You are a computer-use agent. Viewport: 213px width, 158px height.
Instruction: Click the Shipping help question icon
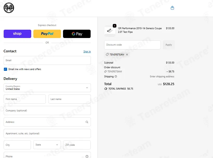pos(116,77)
